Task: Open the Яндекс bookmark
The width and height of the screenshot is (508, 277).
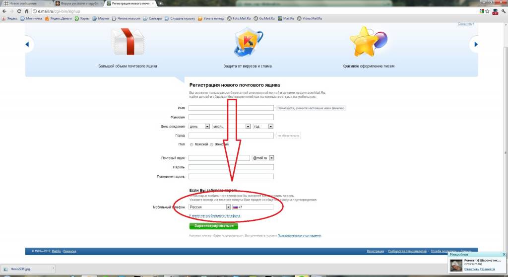Action: tap(10, 18)
